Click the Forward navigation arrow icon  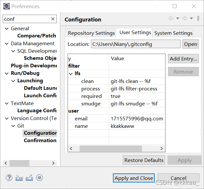pos(185,18)
